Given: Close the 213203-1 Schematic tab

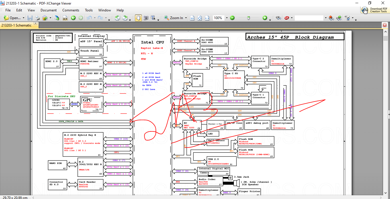Looking at the screenshot, I should click(36, 23).
